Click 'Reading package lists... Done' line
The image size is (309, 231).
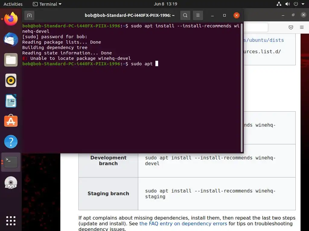coord(62,42)
